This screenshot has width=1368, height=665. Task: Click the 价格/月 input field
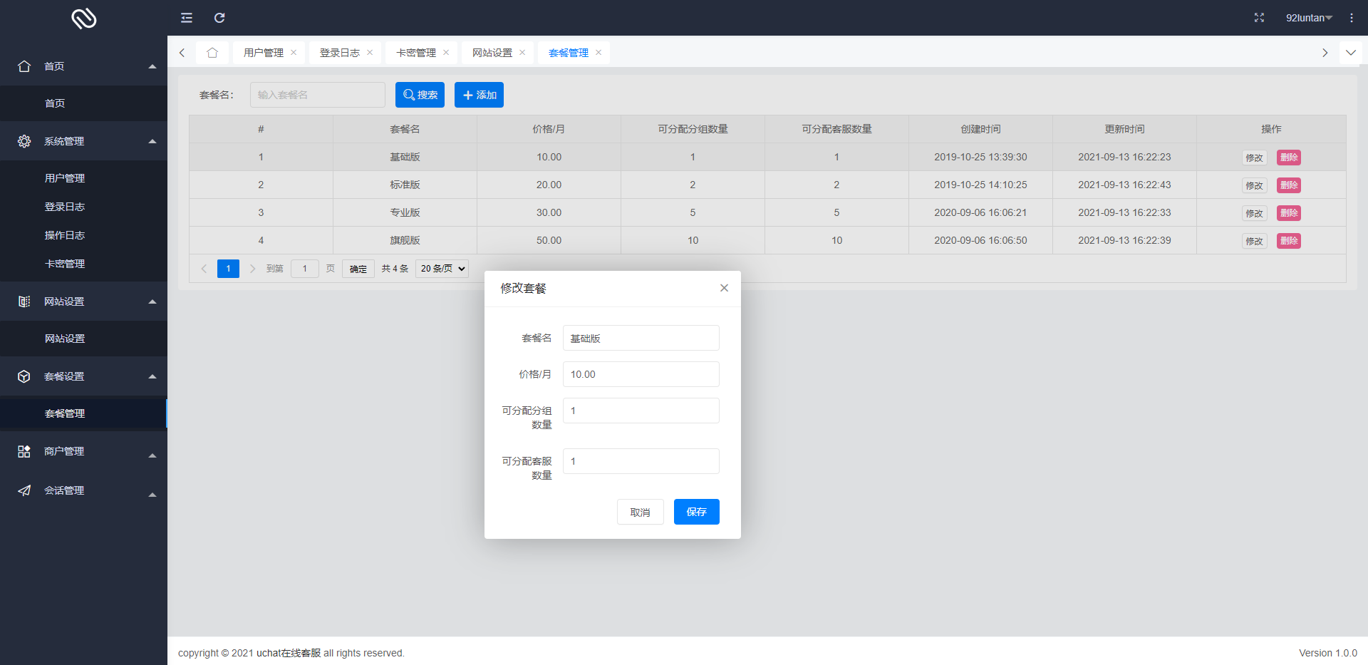pyautogui.click(x=641, y=374)
